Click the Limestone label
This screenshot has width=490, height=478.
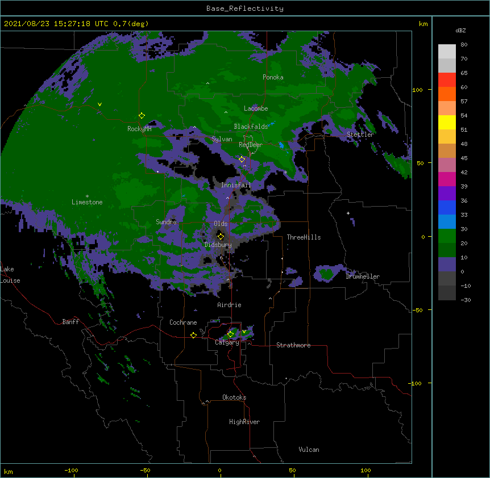tap(87, 202)
